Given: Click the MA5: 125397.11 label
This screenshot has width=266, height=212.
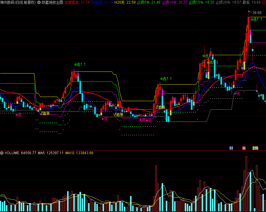Looking at the screenshot, I should point(51,153).
